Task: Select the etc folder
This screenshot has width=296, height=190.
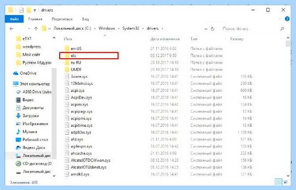Action: (89, 56)
